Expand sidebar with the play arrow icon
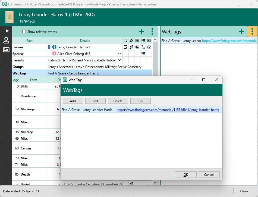258x197 pixels. (x=7, y=31)
